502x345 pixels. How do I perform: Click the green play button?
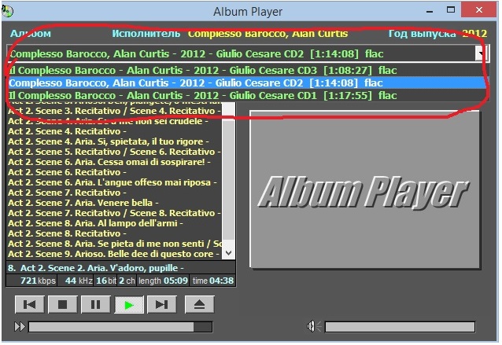(129, 304)
